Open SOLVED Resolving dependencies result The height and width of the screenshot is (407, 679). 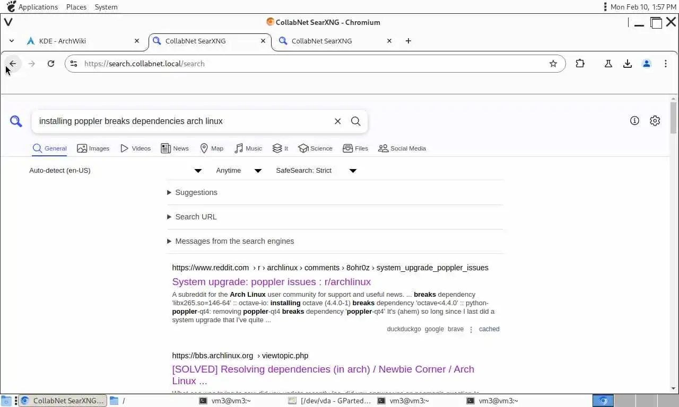click(323, 375)
